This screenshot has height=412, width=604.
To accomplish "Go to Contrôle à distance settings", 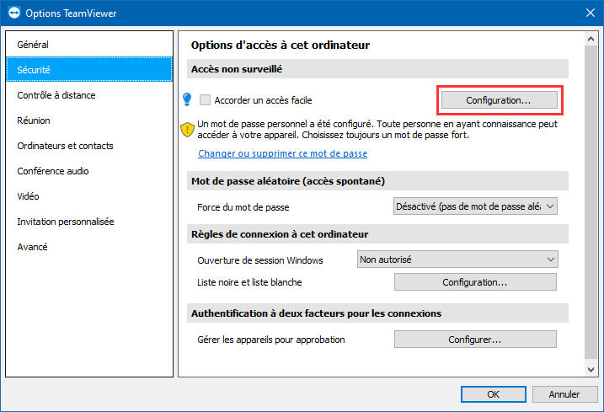I will 89,95.
